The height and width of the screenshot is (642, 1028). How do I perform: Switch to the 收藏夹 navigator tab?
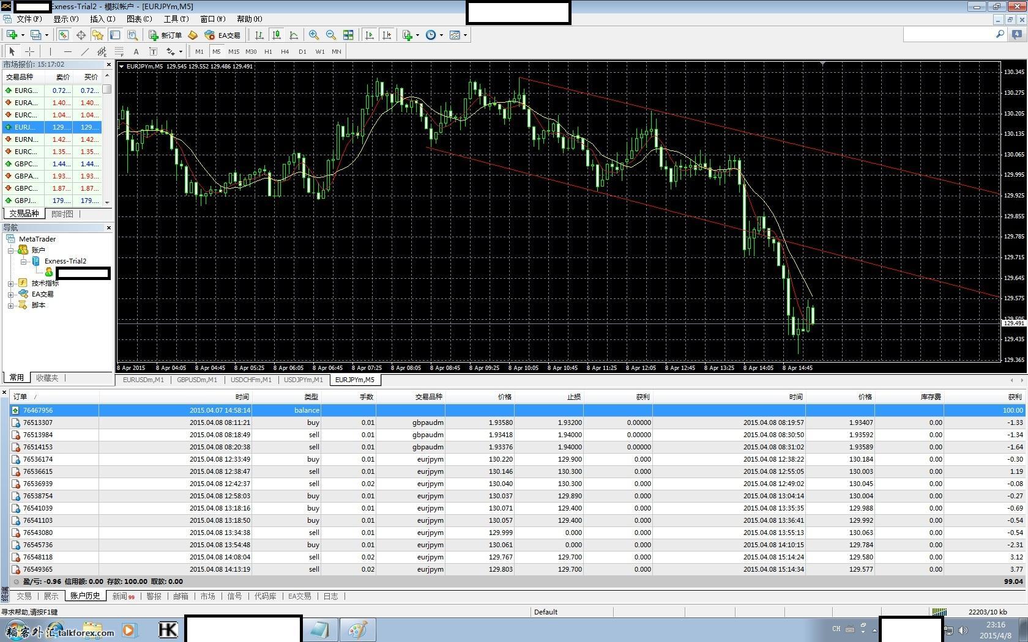[x=47, y=378]
